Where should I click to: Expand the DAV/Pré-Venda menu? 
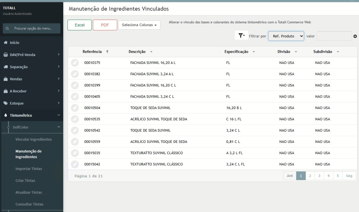[31, 55]
